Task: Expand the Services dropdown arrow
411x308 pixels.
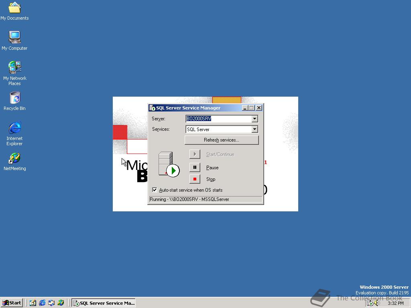Action: [254, 129]
